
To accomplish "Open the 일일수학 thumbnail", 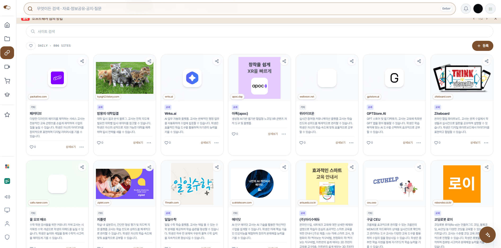I will coord(192,184).
